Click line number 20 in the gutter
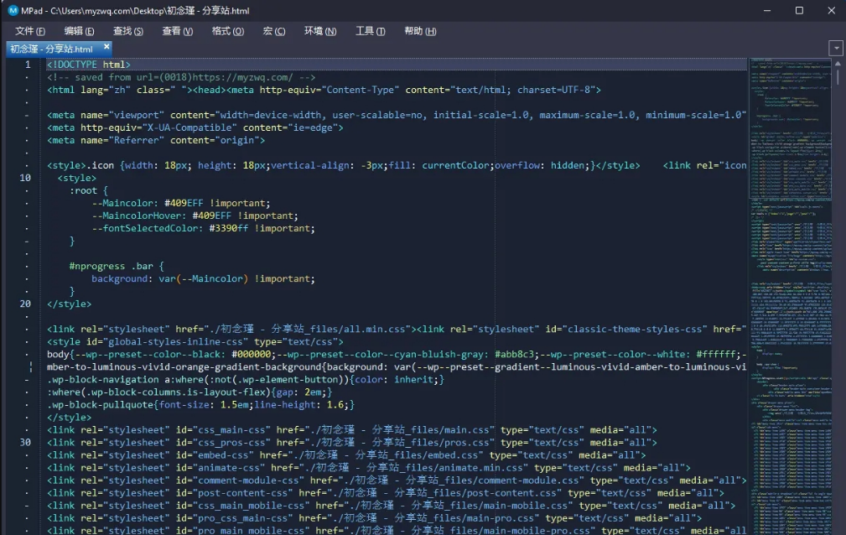846x535 pixels. coord(25,304)
